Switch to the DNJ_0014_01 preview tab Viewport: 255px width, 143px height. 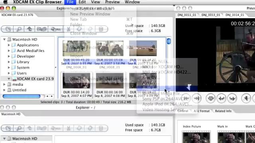235,15
